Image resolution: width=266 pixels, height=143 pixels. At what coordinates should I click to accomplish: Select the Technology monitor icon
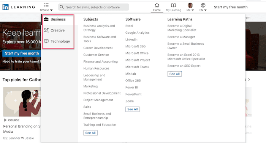click(46, 41)
